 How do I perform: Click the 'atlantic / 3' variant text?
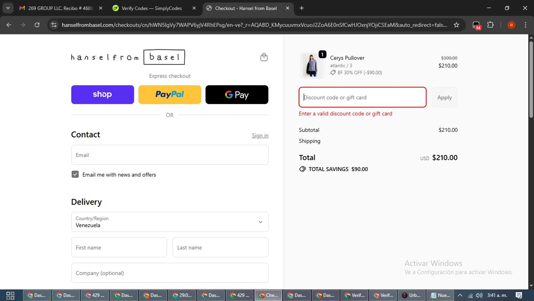(341, 66)
